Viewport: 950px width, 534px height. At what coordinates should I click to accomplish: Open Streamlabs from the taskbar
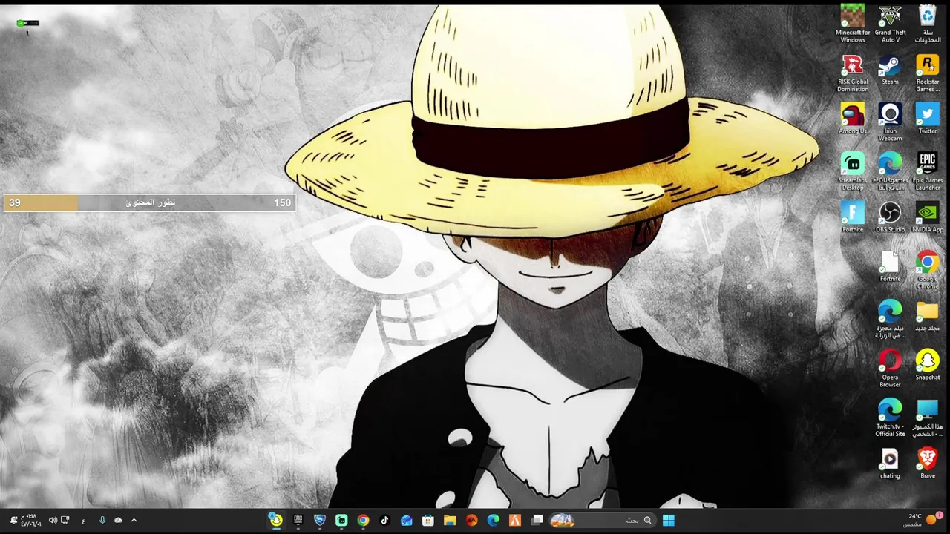[x=341, y=520]
